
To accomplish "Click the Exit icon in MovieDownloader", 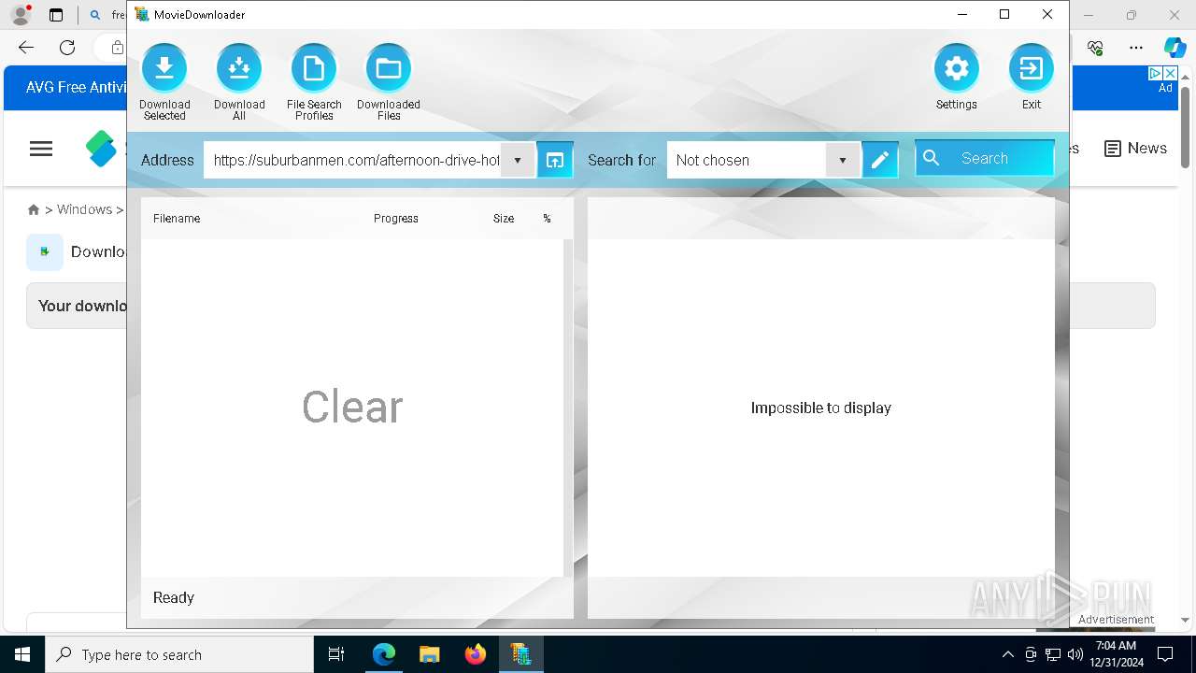I will [1032, 68].
